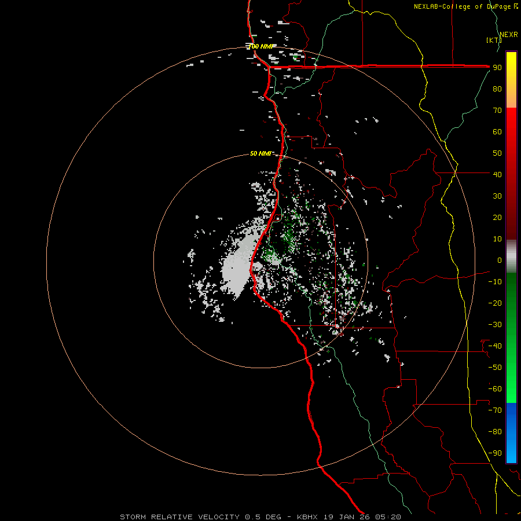Screen dimensions: 521x521
Task: Click the 30 value on the velocity scale
Action: point(497,196)
